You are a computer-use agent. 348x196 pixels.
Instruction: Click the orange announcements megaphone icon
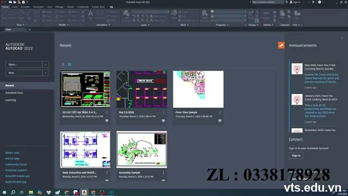tap(281, 45)
